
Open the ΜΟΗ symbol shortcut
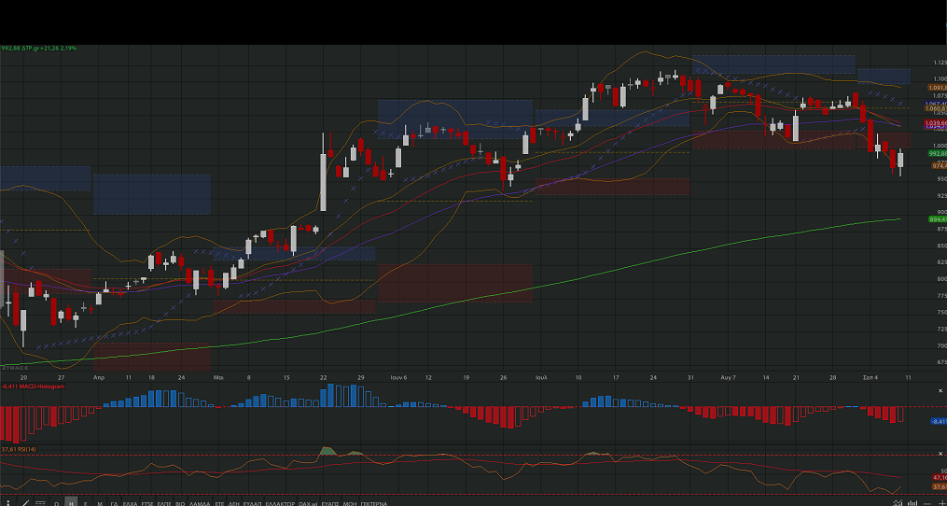click(x=350, y=503)
